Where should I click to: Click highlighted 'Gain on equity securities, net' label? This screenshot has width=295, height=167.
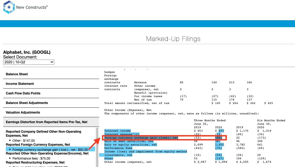(130, 145)
